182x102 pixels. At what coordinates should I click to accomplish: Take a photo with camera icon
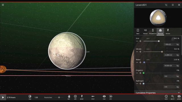(x=179, y=97)
